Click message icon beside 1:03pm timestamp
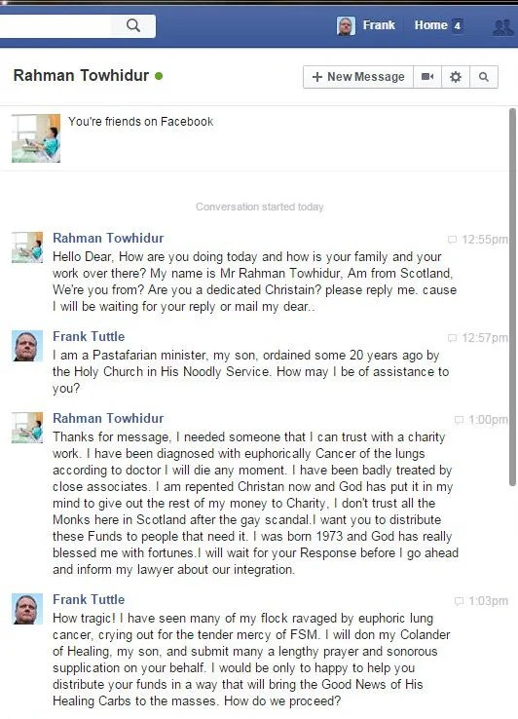 (459, 601)
